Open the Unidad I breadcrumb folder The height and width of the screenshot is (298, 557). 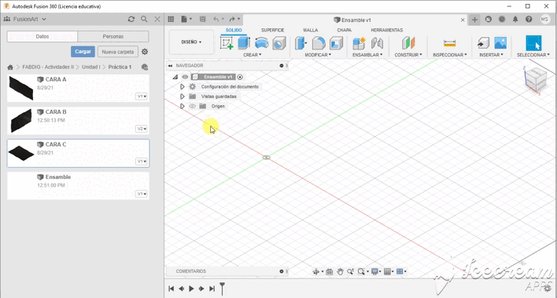91,67
